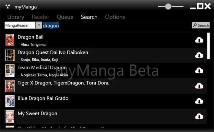The image size is (214, 132).
Task: Select Dragon Quest Dai No Daiboken title
Action: 53,52
